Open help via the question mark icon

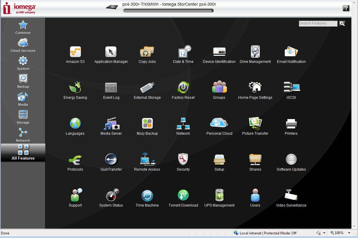click(346, 8)
